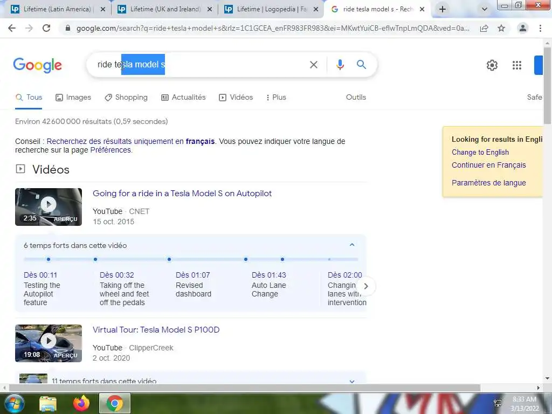This screenshot has width=552, height=414.
Task: Start voice search with the microphone icon
Action: [340, 65]
